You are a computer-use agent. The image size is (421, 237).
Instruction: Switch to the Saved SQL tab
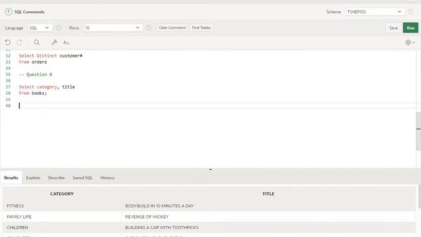[x=82, y=178]
